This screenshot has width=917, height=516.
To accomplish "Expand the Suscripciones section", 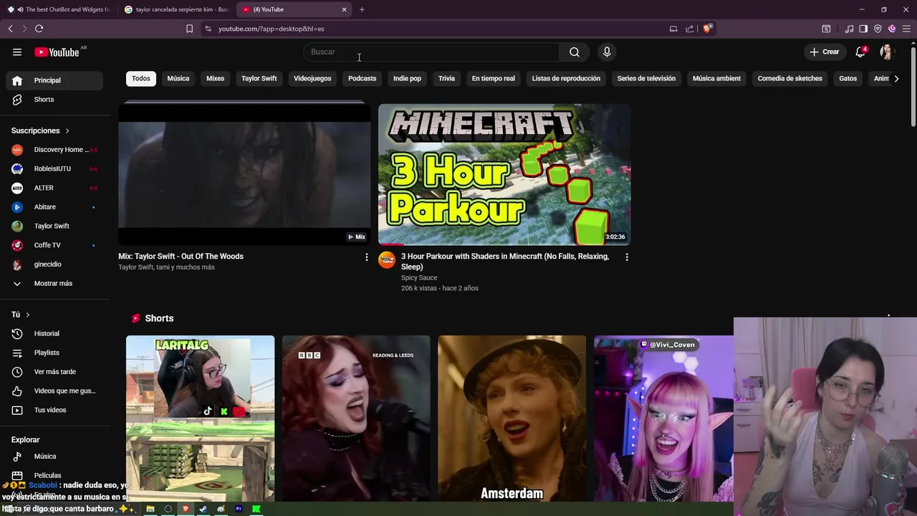I will coord(40,130).
